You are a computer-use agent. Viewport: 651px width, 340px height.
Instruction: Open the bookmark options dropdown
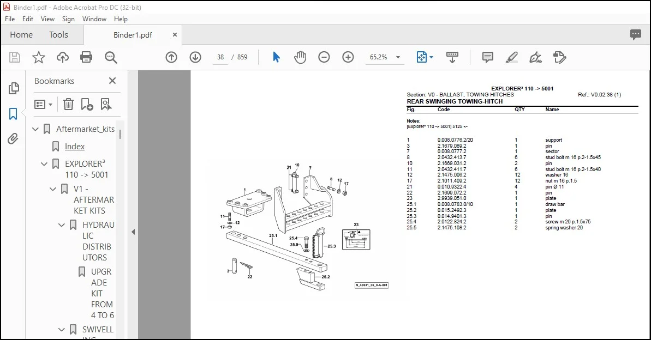click(44, 104)
